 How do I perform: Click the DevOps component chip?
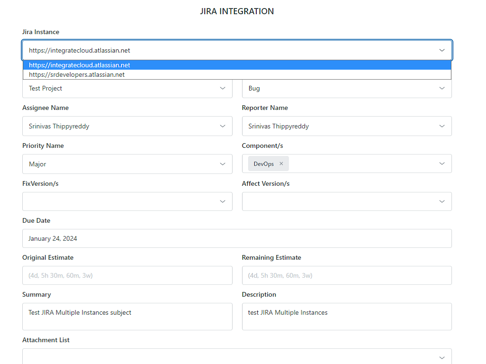click(x=263, y=164)
